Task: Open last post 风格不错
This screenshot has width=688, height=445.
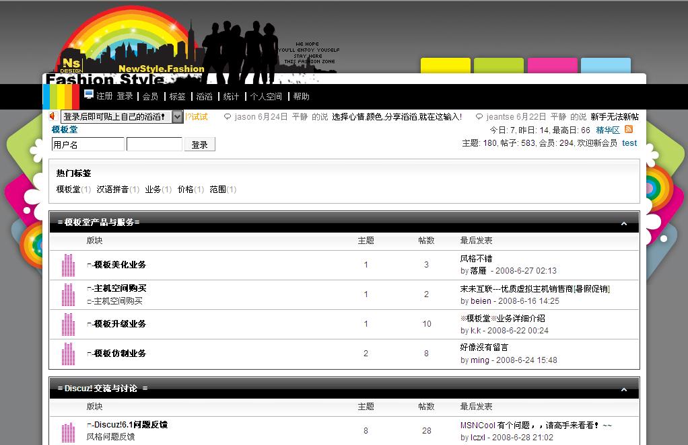Action: click(476, 258)
